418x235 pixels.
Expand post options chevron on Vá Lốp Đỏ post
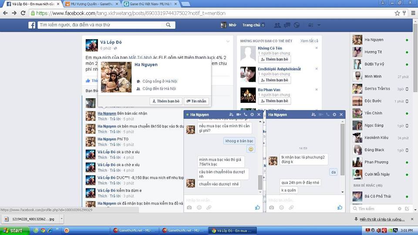point(227,41)
